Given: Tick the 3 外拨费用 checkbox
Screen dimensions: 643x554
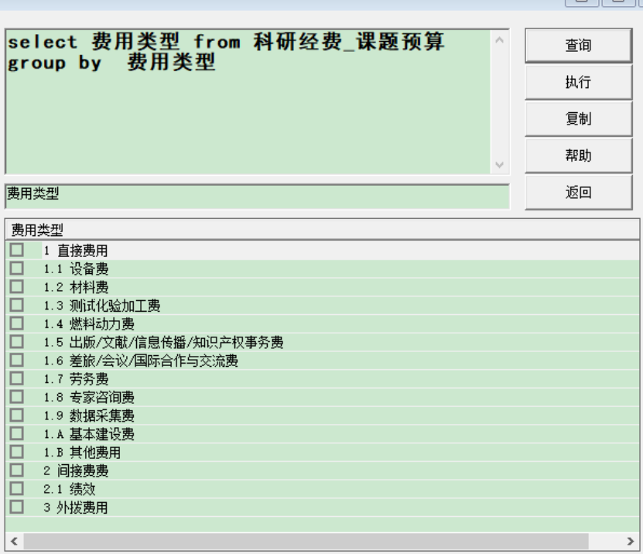Looking at the screenshot, I should click(x=17, y=508).
